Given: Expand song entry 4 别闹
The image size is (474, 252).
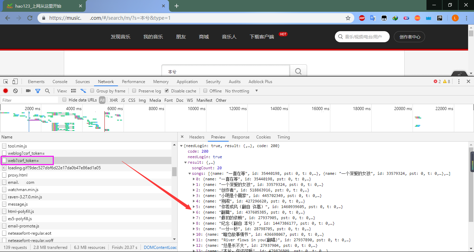Looking at the screenshot, I should click(x=194, y=201).
